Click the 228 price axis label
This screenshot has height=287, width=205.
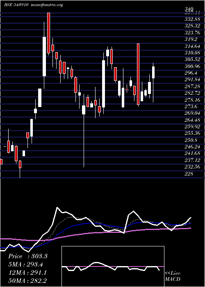(x=189, y=174)
